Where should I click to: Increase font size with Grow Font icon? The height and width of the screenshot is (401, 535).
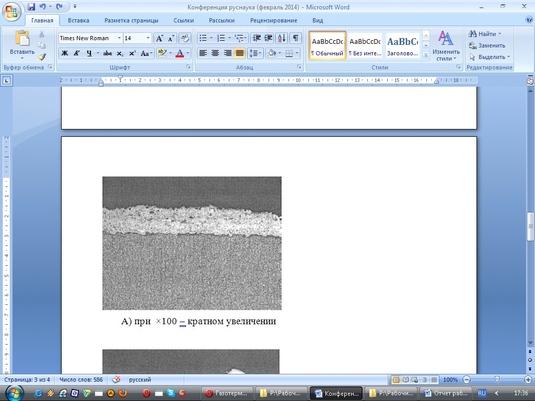point(159,38)
